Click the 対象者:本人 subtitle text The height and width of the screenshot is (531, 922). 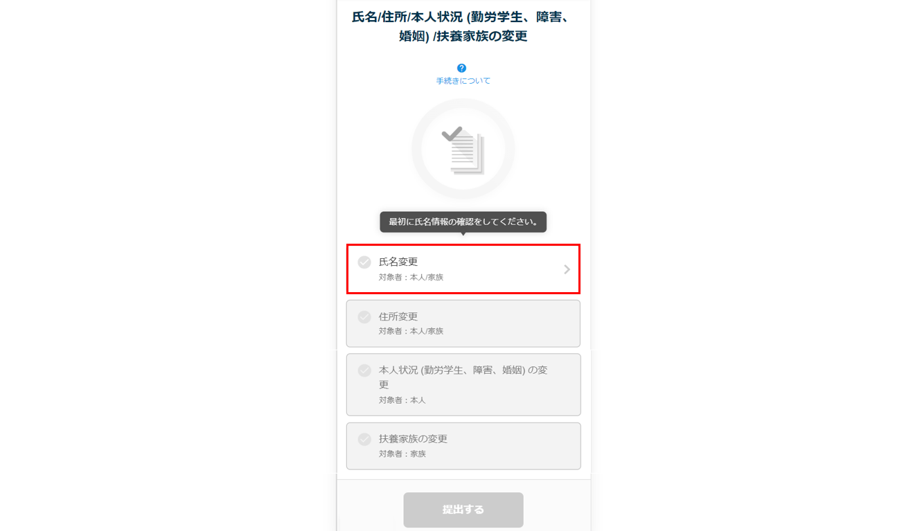tap(402, 400)
